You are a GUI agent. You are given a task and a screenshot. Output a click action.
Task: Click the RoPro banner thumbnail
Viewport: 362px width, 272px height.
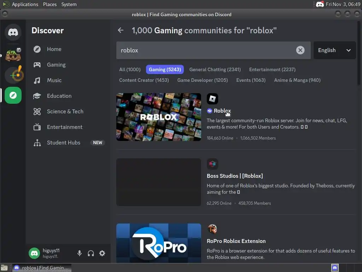(159, 243)
